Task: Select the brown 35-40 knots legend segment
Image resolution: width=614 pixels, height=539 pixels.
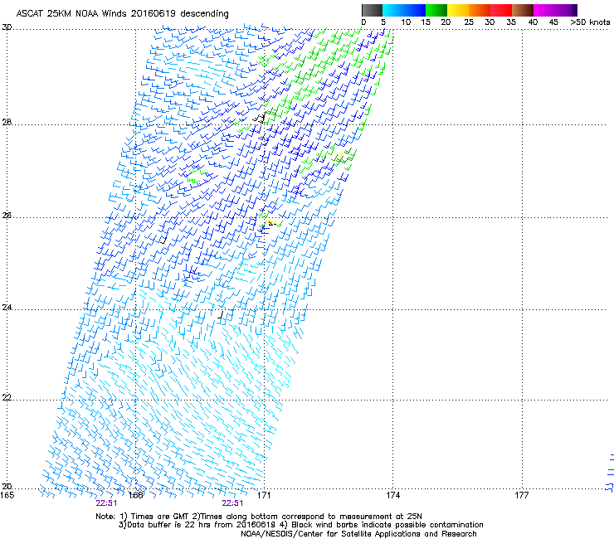Action: (x=523, y=10)
